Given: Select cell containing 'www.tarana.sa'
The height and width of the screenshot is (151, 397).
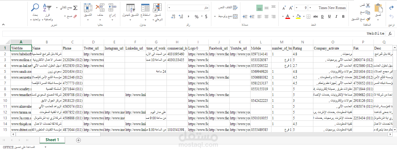Looking at the screenshot, I should (21, 112).
